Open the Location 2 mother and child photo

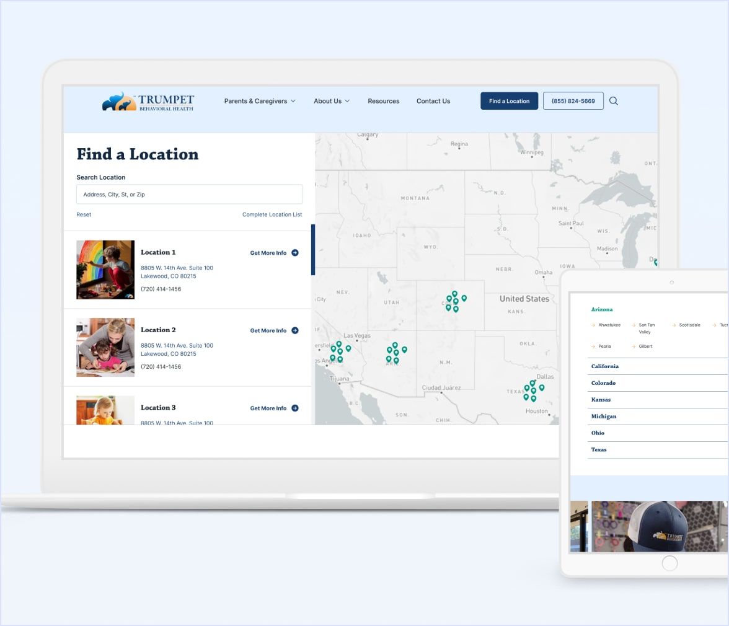(x=105, y=347)
